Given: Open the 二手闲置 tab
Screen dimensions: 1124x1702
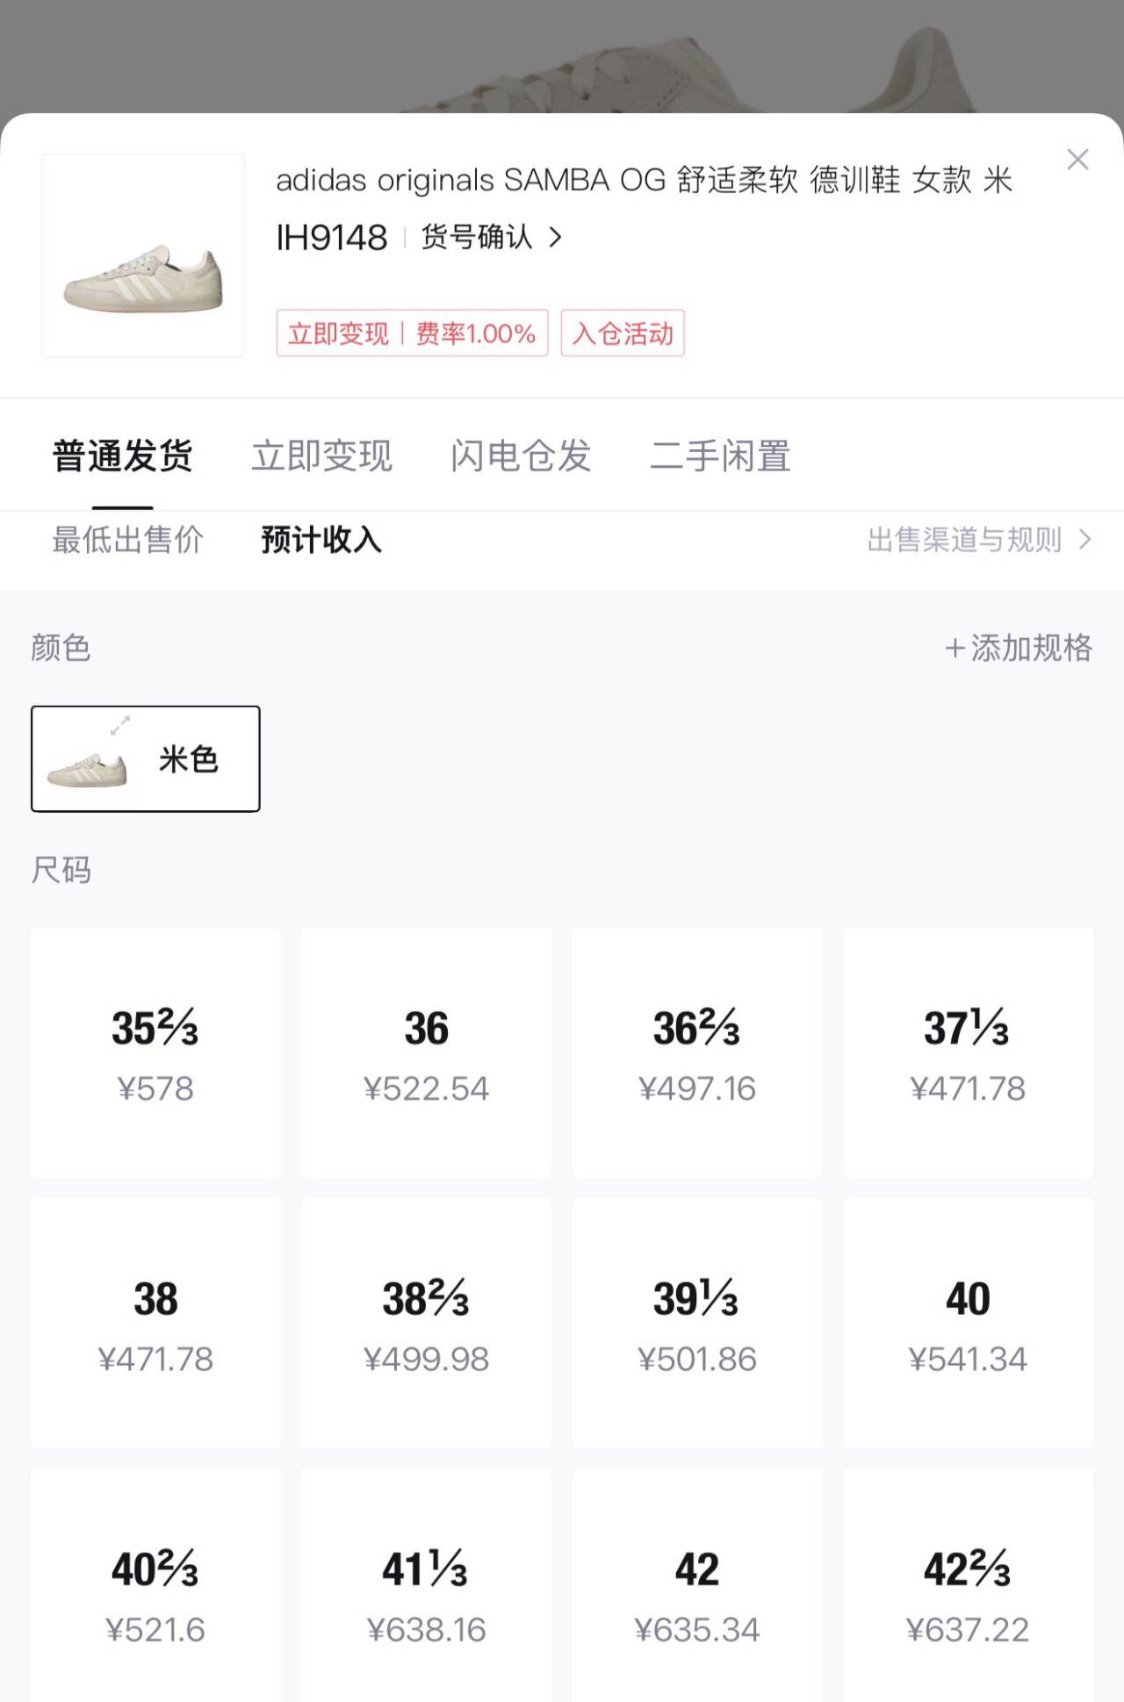Looking at the screenshot, I should click(x=720, y=456).
